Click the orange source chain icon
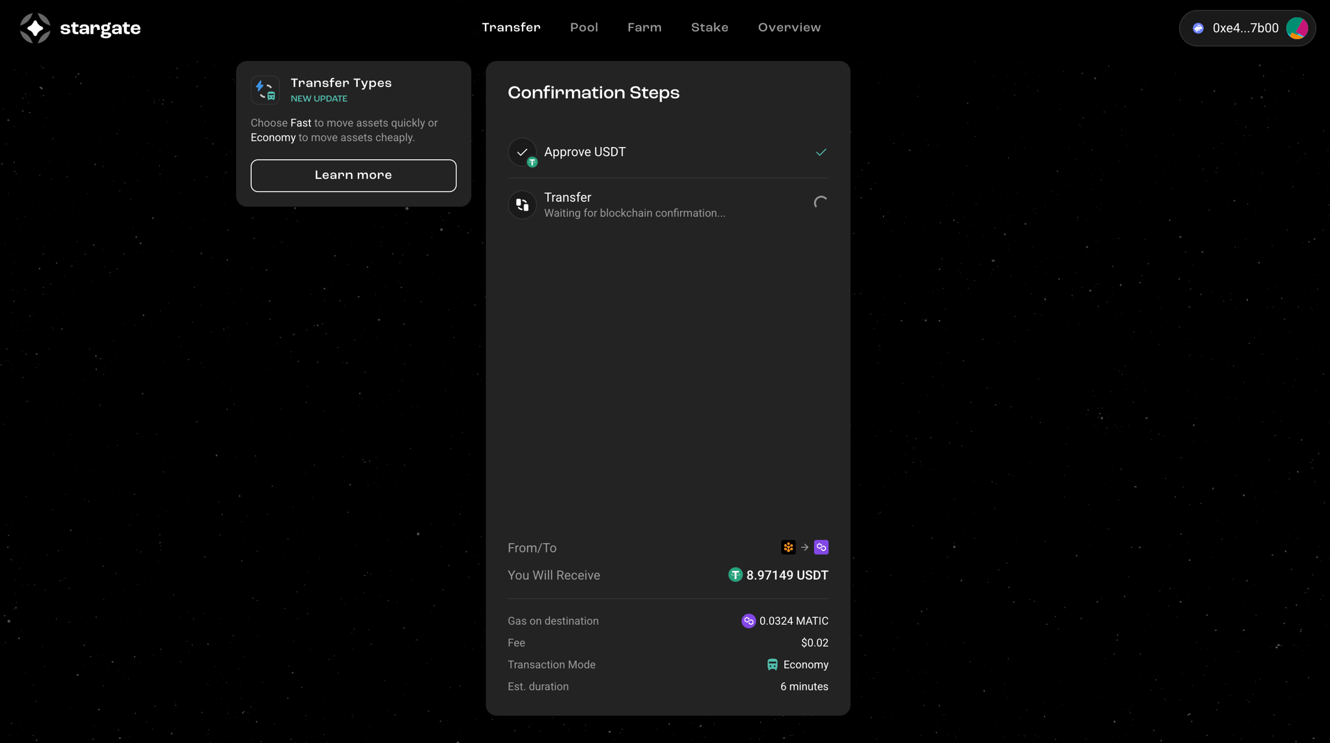This screenshot has width=1330, height=743. [788, 547]
